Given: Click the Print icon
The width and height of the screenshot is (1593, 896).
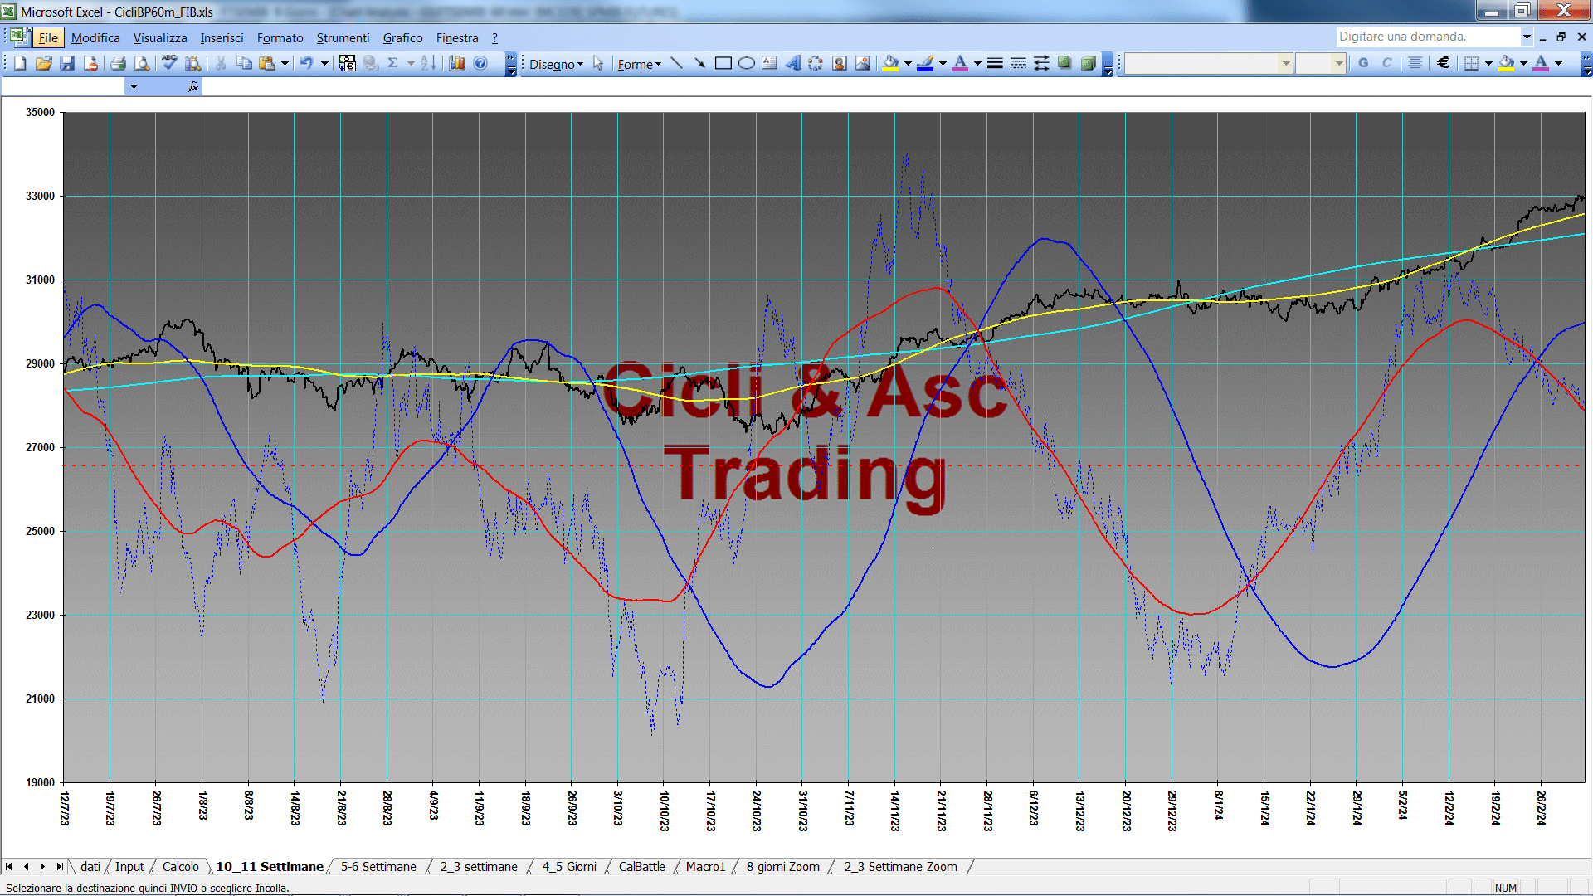Looking at the screenshot, I should pyautogui.click(x=118, y=63).
